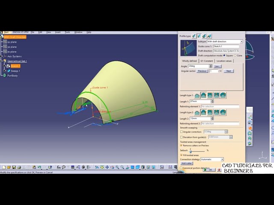The height and width of the screenshot is (205, 274).
Task: Open the ENOVIA V5 VPM menu
Action: point(21,32)
